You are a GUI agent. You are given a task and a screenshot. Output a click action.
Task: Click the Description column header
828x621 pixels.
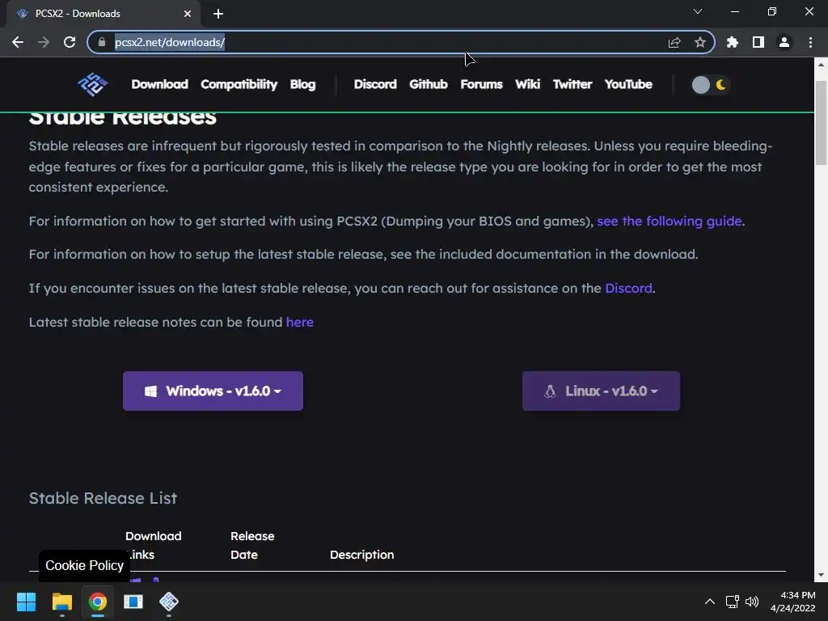[361, 555]
